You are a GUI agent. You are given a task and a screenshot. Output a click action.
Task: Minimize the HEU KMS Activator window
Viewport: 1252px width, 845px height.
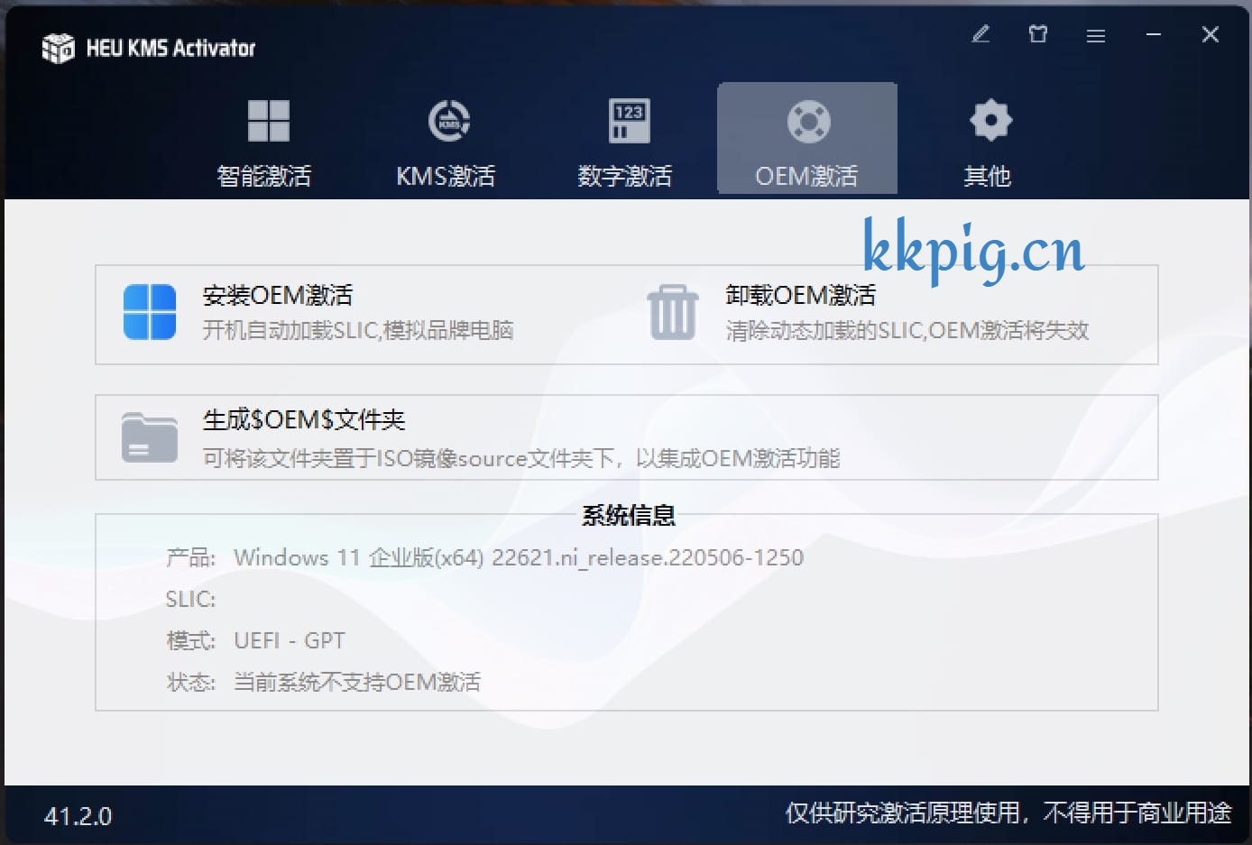click(x=1154, y=35)
